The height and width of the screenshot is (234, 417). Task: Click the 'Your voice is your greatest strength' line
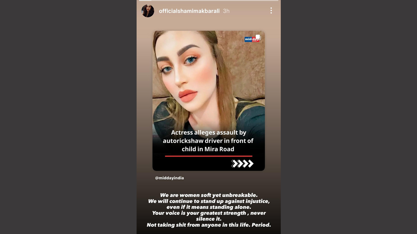(209, 213)
